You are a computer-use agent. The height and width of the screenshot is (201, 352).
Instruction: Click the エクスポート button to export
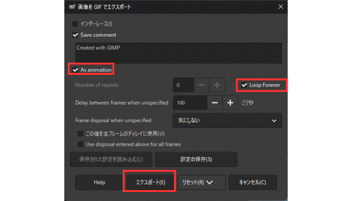tap(150, 182)
